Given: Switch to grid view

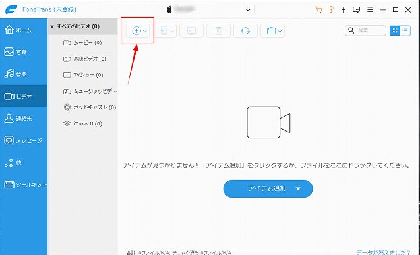Looking at the screenshot, I should point(395,30).
